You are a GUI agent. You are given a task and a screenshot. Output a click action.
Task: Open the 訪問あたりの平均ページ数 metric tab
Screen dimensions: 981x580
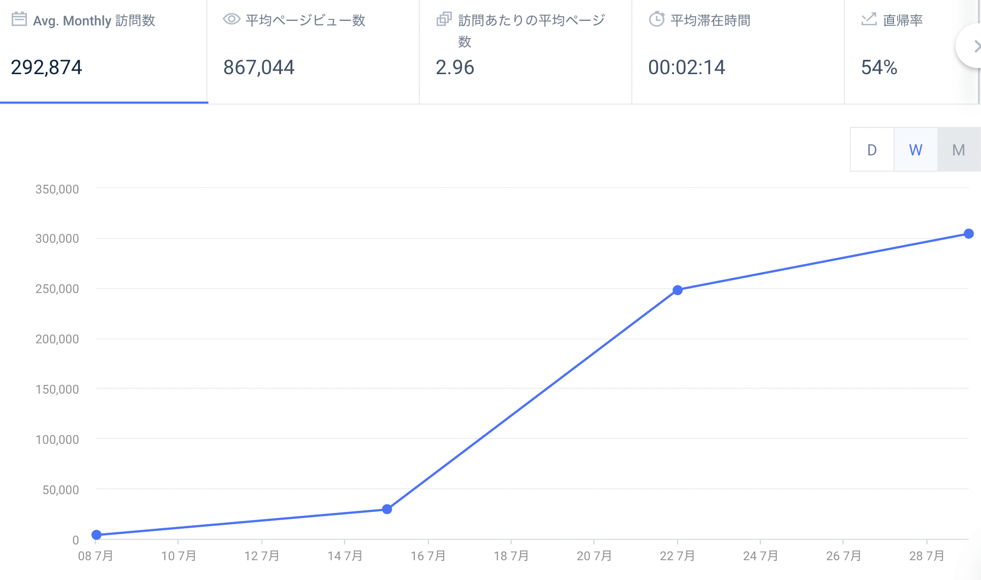click(x=526, y=52)
